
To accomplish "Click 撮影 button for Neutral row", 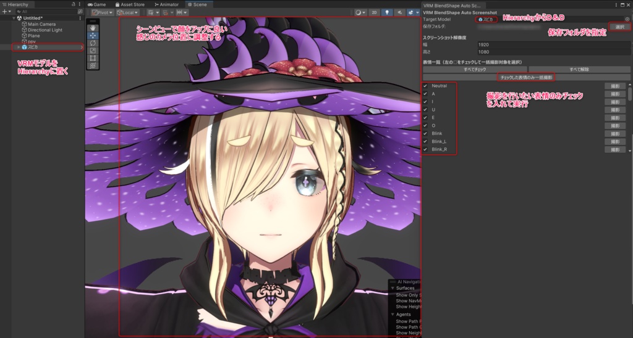I will [615, 86].
